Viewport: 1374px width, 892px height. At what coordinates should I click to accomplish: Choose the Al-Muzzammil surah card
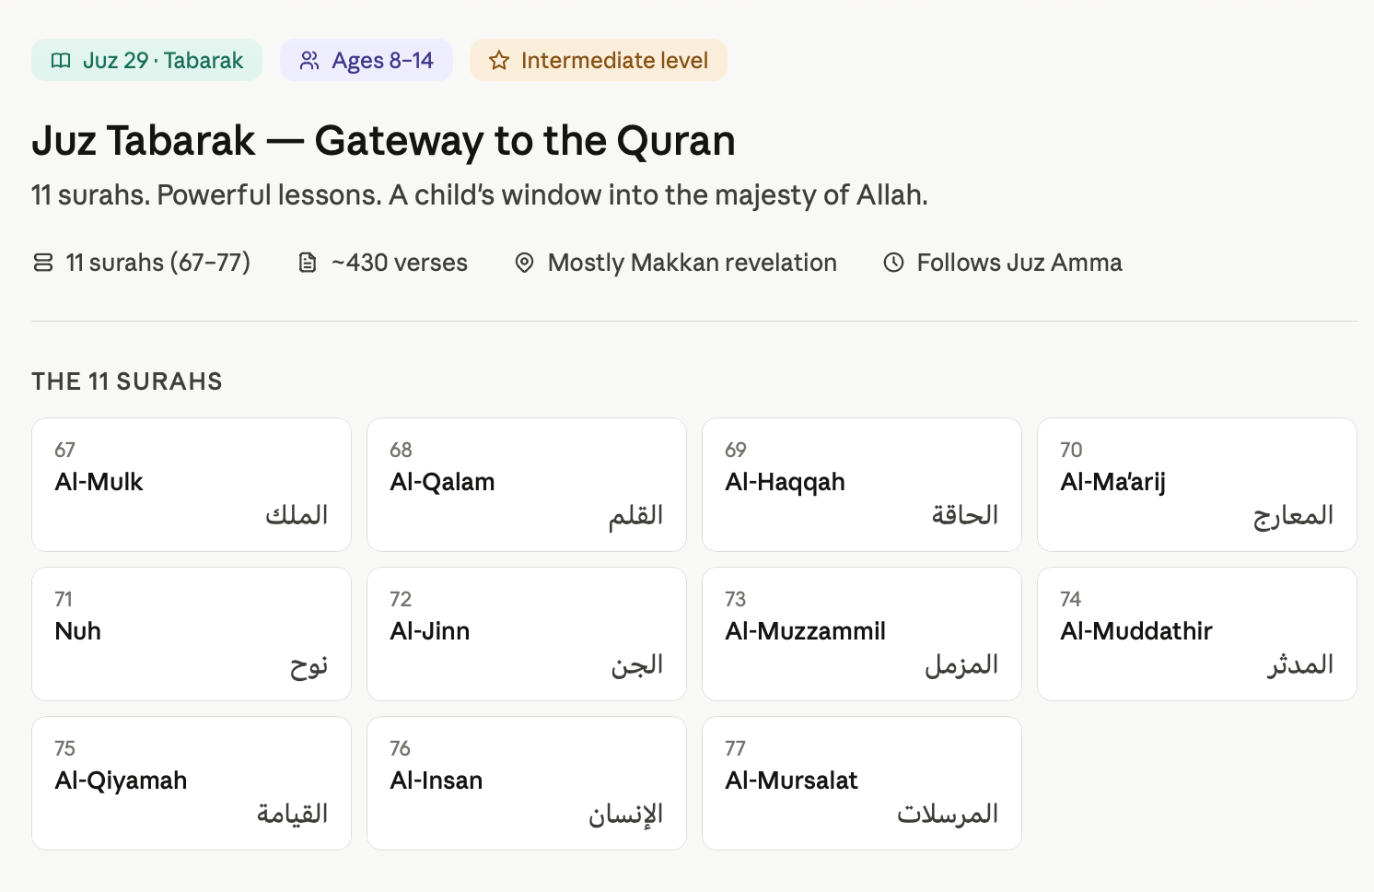tap(862, 634)
